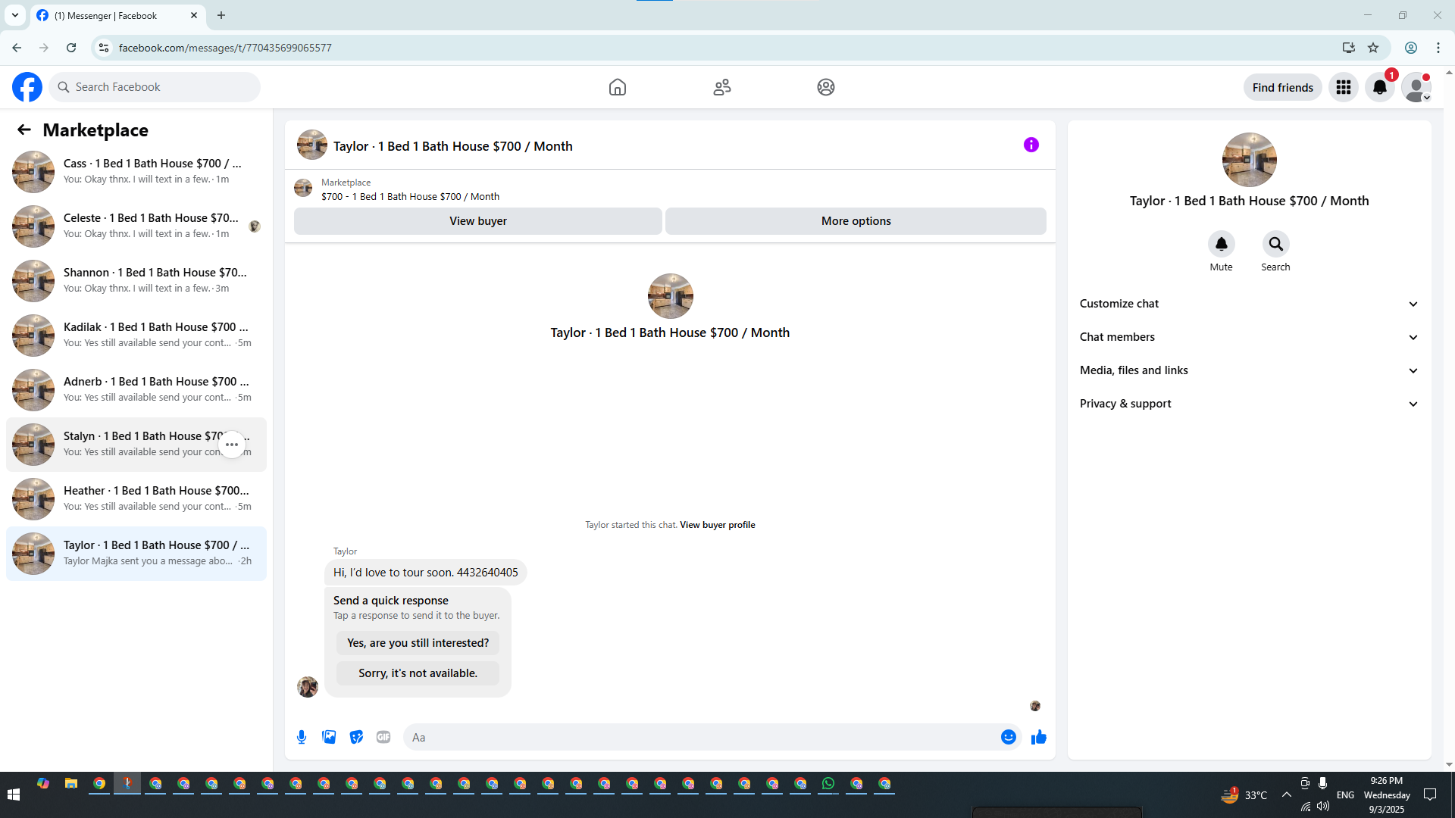Viewport: 1455px width, 818px height.
Task: Open the Heather conversation
Action: (136, 499)
